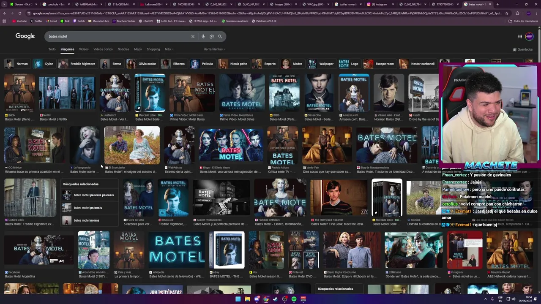Click the volume icon in system tray

514,299
